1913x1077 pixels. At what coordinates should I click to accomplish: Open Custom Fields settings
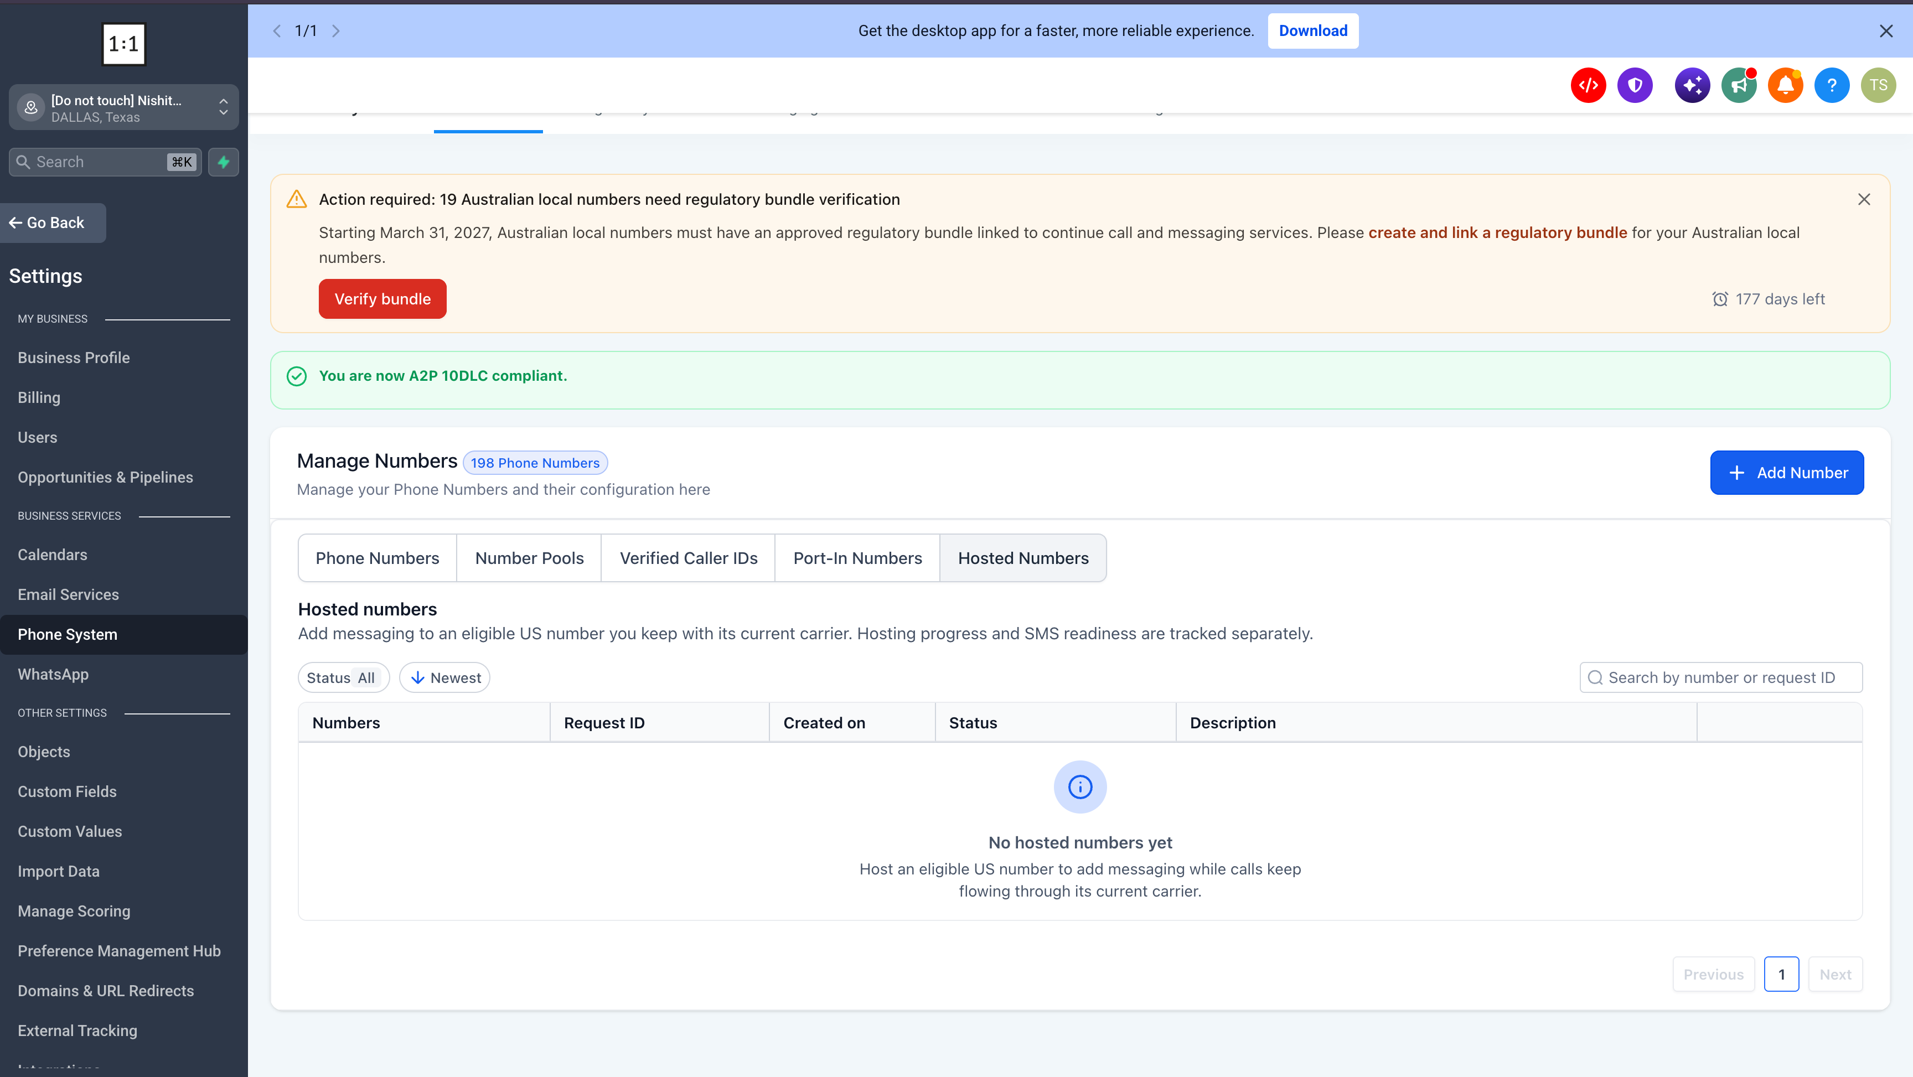tap(67, 792)
